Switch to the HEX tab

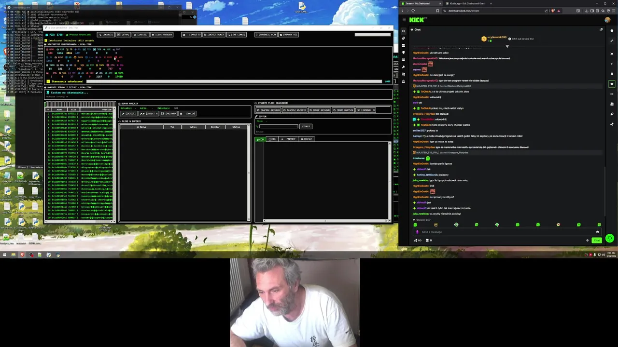pos(272,139)
